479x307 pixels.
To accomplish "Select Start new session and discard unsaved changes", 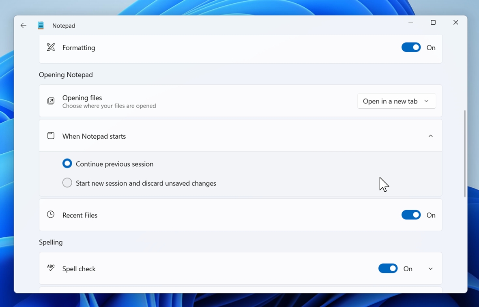I will point(67,182).
